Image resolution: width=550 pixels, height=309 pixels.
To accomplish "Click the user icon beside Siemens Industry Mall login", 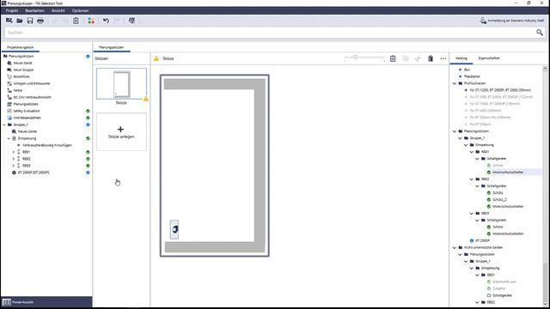I will click(x=483, y=21).
